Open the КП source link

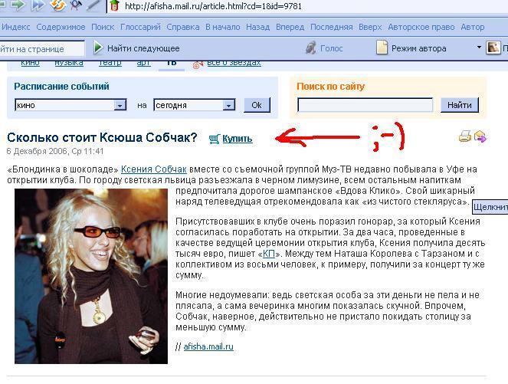[269, 254]
